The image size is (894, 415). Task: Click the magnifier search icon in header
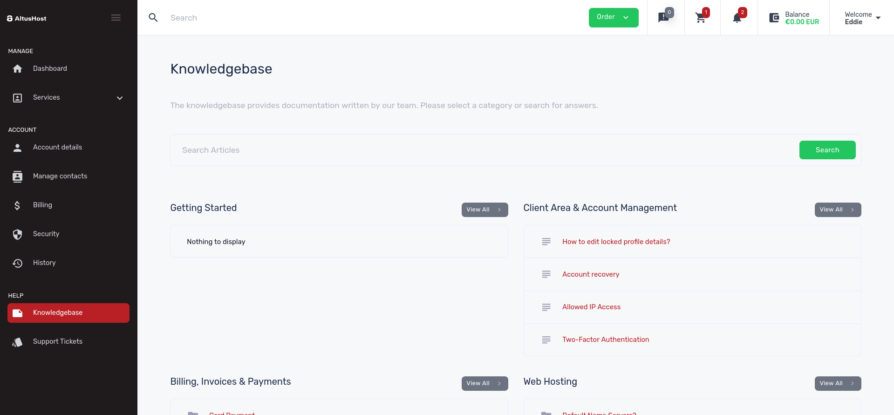pyautogui.click(x=153, y=18)
